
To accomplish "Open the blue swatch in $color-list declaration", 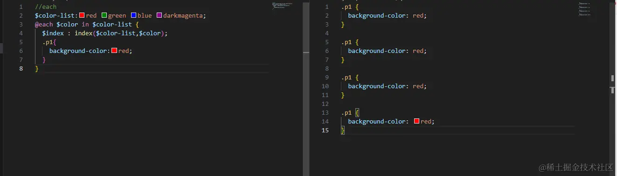I will point(134,15).
